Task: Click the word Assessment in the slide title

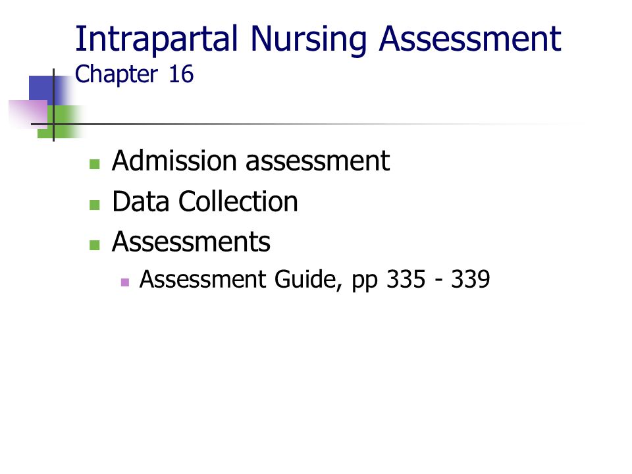Action: click(x=470, y=39)
